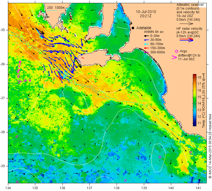Click the magenta Argo circle in legend
The width and height of the screenshot is (212, 191).
click(x=176, y=51)
